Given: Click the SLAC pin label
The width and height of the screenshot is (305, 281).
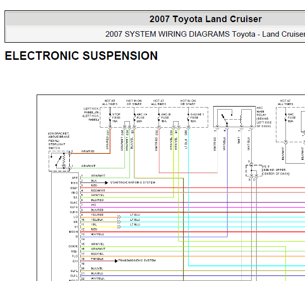Looking at the screenshot, I should coord(74,203).
